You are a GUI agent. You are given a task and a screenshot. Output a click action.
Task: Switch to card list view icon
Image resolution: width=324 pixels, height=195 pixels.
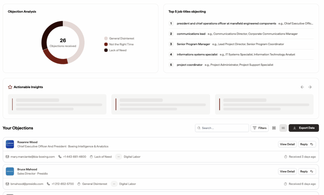(274, 128)
